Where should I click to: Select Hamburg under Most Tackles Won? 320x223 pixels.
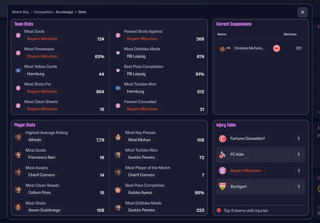pos(136,91)
